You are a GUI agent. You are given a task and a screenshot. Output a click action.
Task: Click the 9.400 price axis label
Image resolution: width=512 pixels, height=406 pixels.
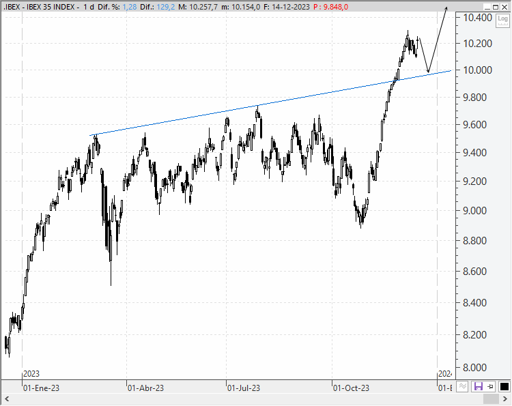tap(474, 152)
